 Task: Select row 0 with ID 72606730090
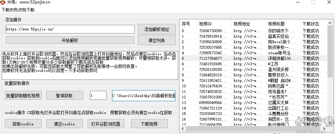coord(253,31)
